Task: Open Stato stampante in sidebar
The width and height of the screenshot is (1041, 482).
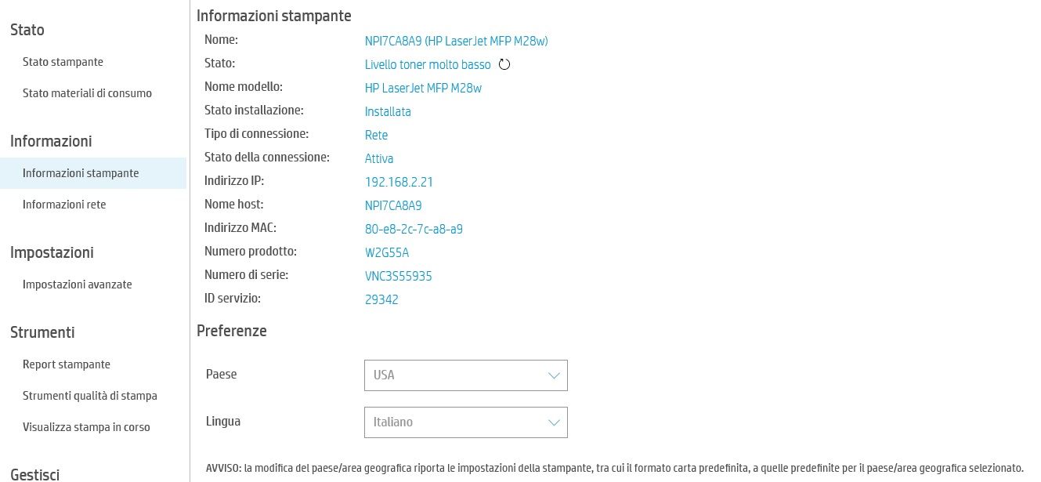Action: coord(63,62)
